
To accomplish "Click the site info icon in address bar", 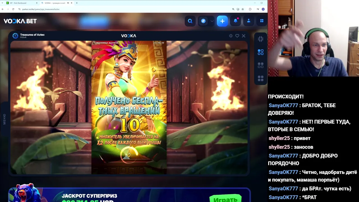I will pos(19,9).
